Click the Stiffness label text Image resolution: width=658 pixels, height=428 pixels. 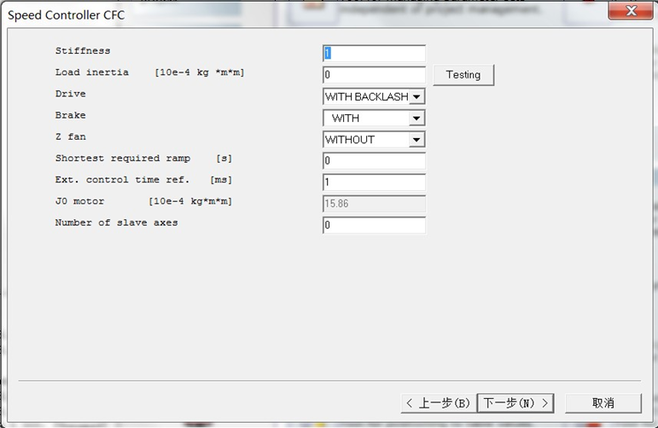(x=83, y=51)
